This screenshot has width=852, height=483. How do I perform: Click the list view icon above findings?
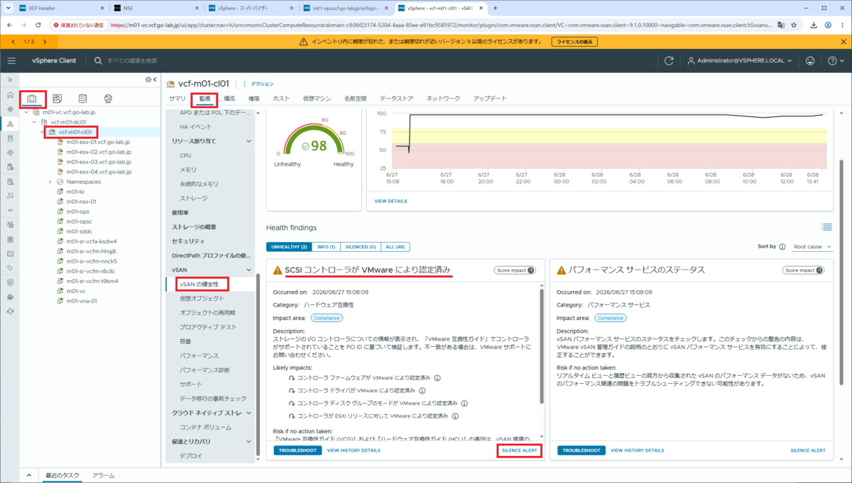coord(826,227)
